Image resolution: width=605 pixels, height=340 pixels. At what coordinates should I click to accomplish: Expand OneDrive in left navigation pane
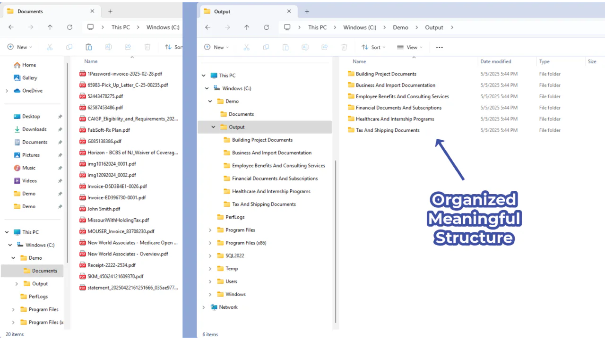7,91
